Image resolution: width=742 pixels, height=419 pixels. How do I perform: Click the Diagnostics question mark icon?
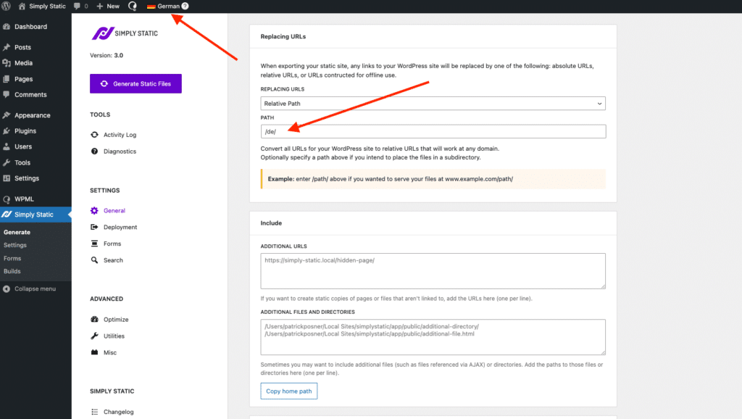(x=94, y=152)
